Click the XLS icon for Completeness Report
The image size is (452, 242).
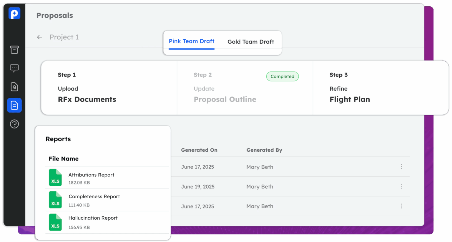(x=55, y=200)
